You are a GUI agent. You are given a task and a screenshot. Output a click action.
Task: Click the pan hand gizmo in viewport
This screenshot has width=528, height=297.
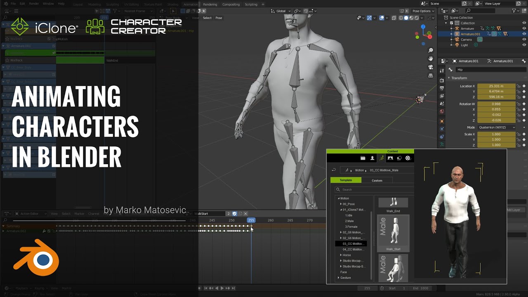[431, 59]
